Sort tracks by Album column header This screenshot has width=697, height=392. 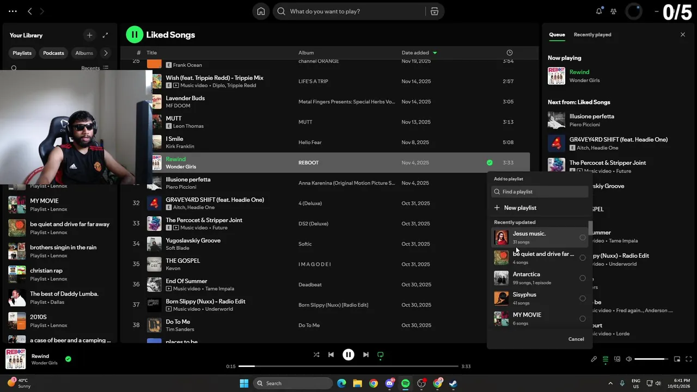[x=306, y=53]
